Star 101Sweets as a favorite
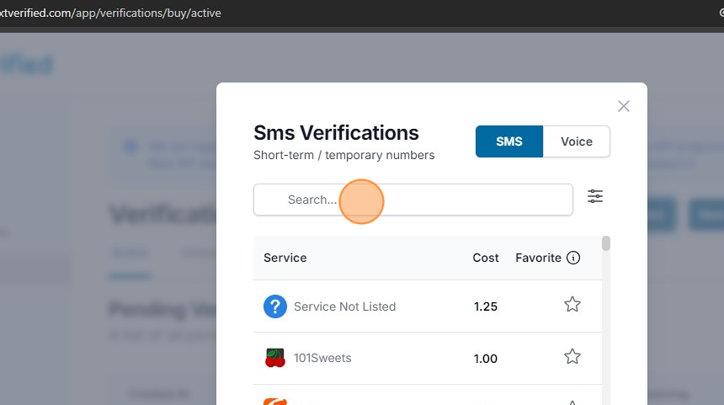 [572, 357]
